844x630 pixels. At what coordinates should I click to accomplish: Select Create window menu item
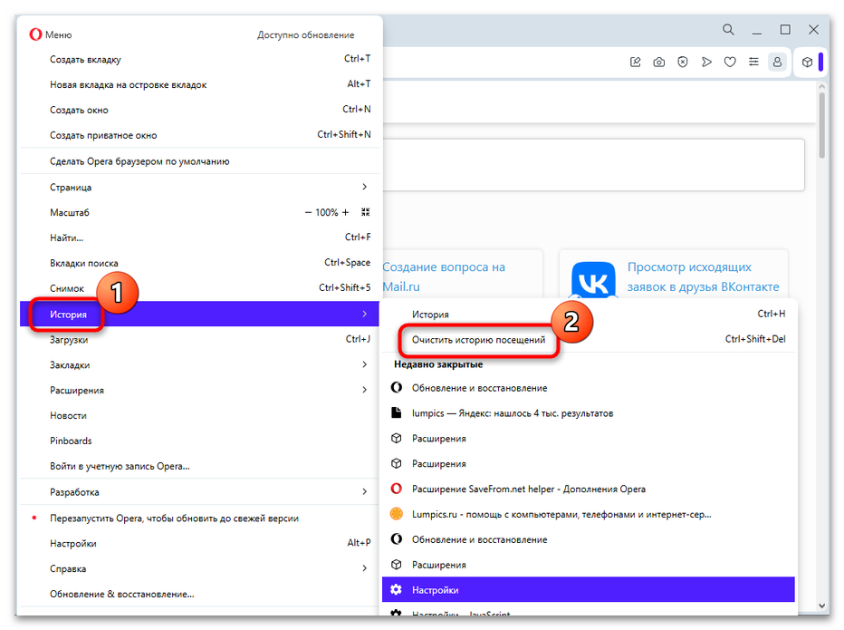(x=199, y=110)
